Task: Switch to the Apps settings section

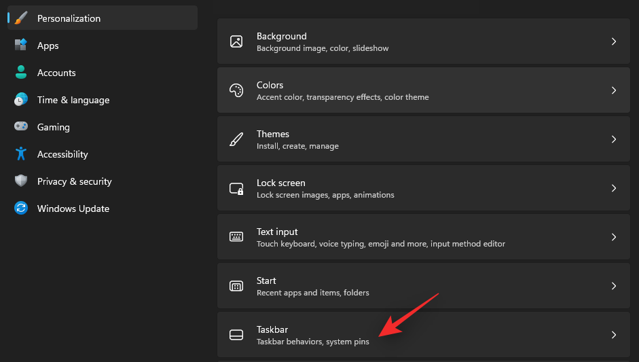Action: tap(48, 46)
